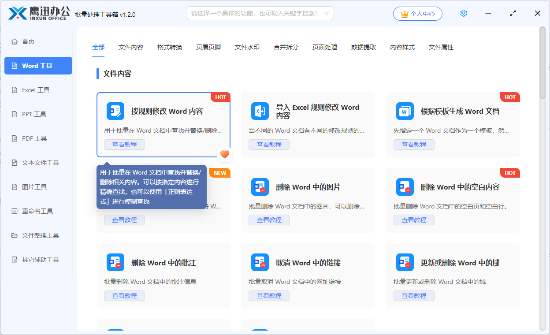
Task: Open Excel 工具 from the sidebar icon
Action: 15,89
